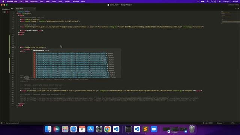Viewport: 240px width, 135px height.
Task: Open Calendar app showing date 5
Action: click(82, 129)
